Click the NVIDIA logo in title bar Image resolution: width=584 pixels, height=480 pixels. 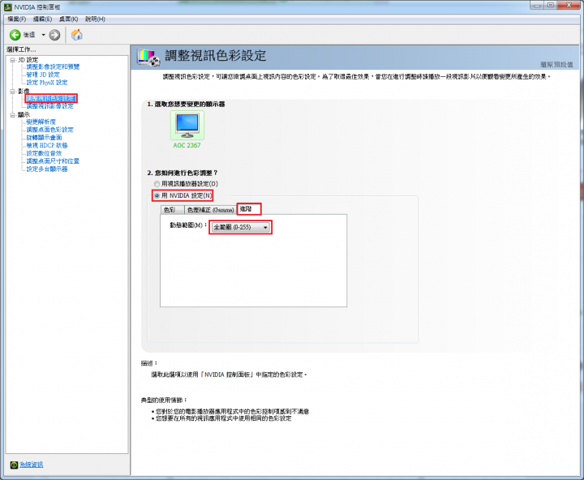point(8,7)
